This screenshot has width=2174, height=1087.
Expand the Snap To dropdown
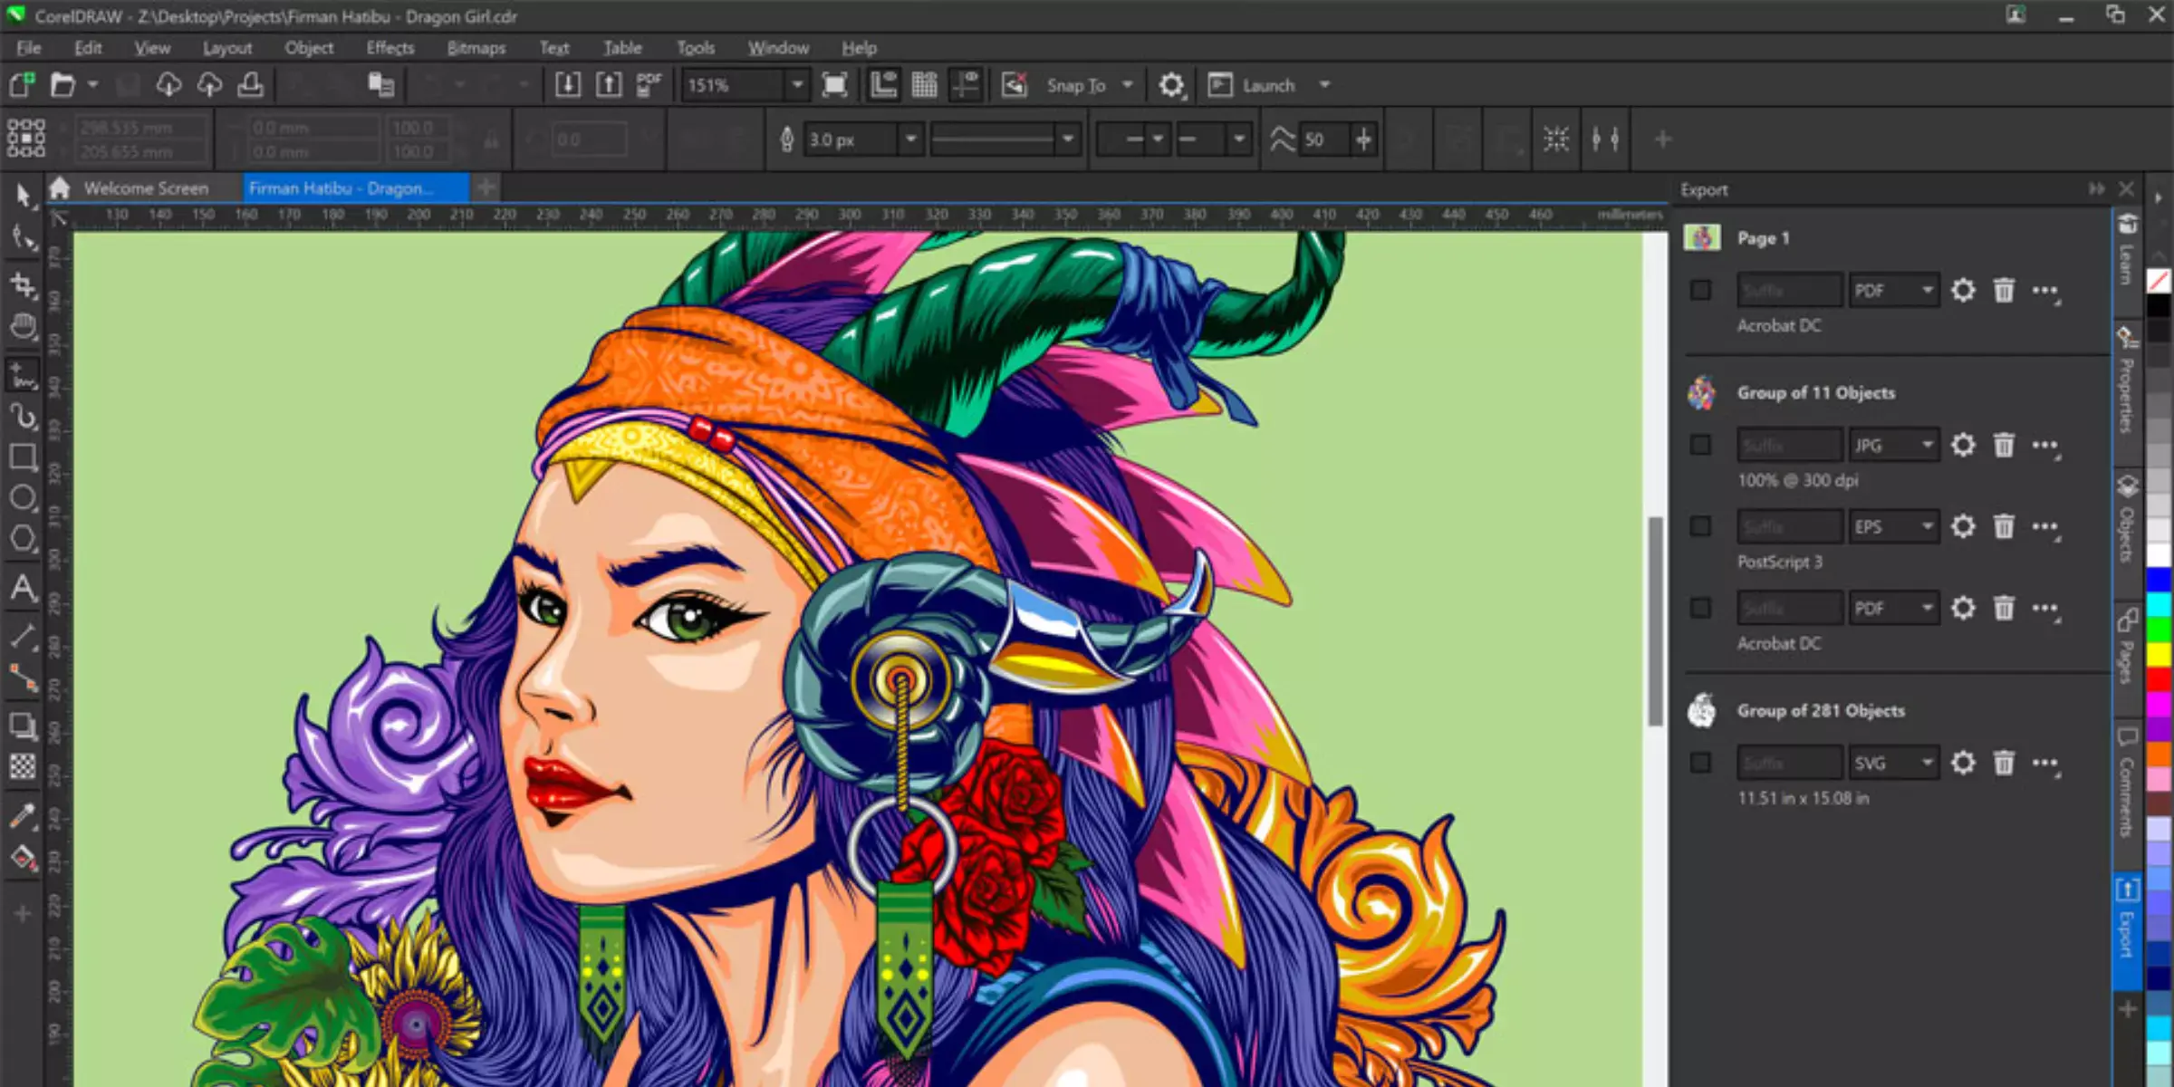tap(1128, 85)
